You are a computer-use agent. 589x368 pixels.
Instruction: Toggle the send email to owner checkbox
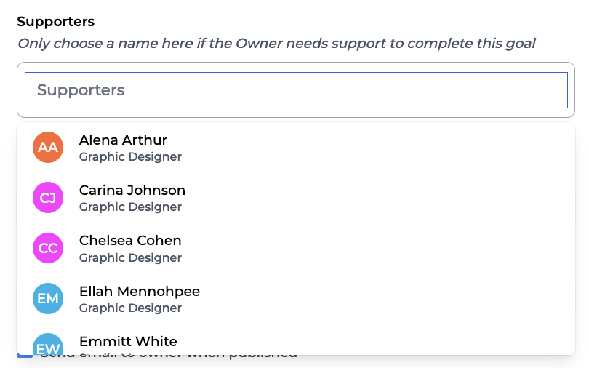click(23, 356)
